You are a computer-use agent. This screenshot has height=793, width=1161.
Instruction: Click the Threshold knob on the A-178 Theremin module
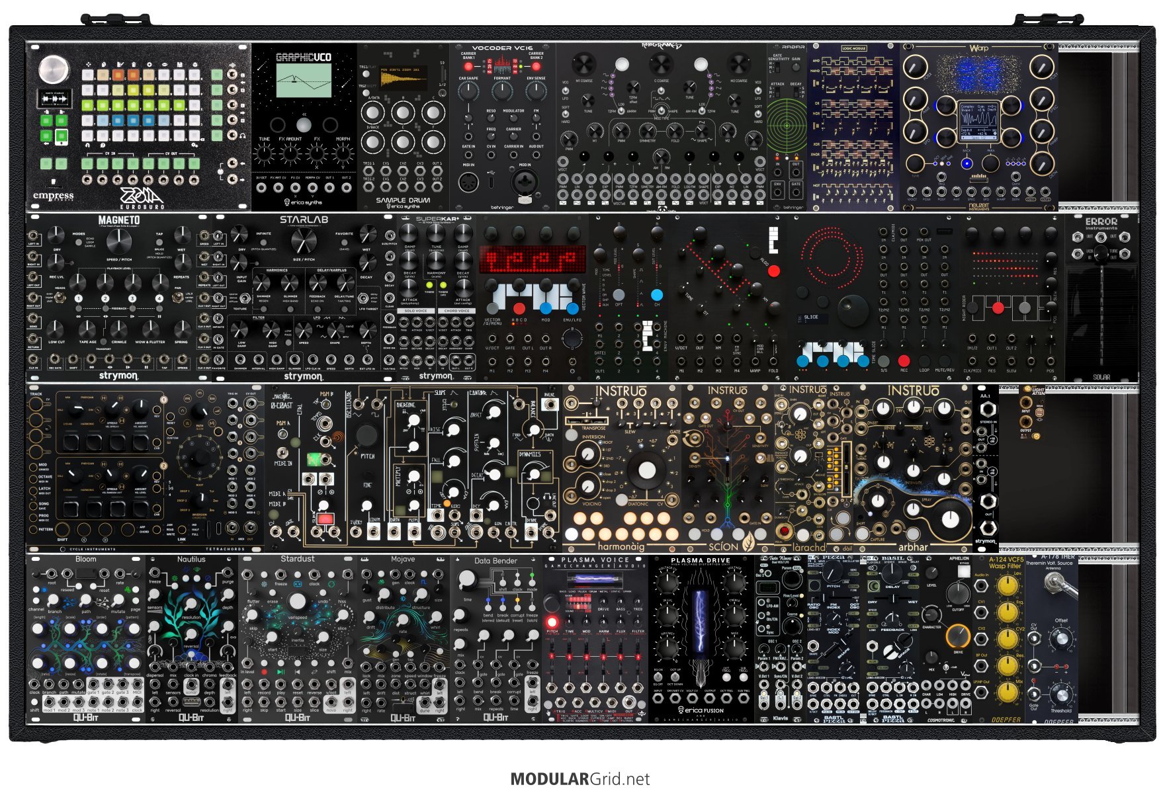tap(1061, 694)
